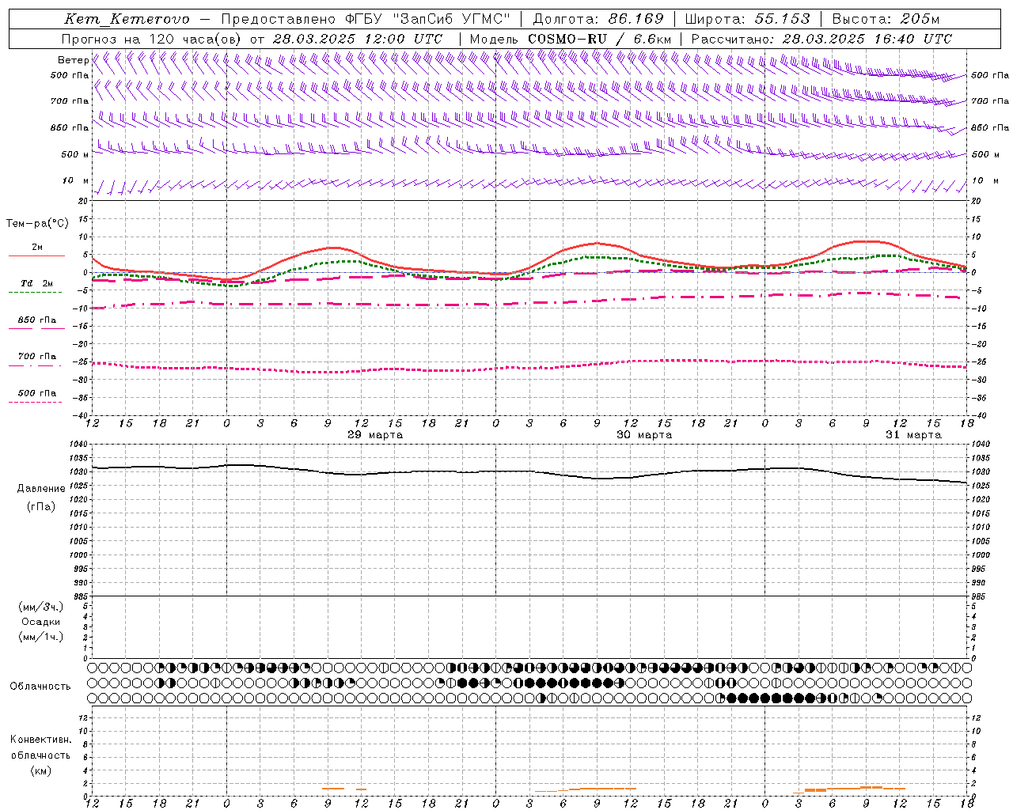Click the 2м temperature legend entry
1013x810 pixels.
point(37,247)
